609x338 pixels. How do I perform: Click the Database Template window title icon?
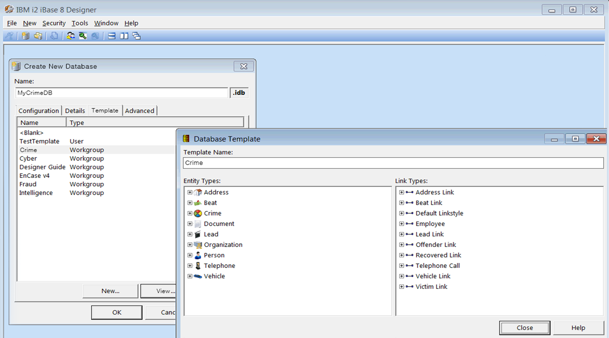[186, 139]
